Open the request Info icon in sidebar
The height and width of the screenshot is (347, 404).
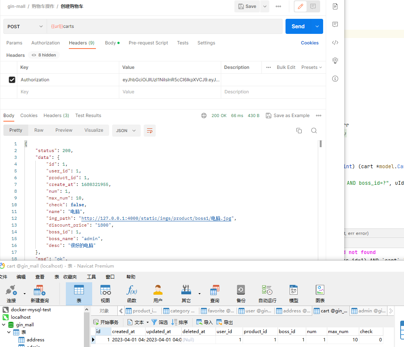tap(335, 79)
